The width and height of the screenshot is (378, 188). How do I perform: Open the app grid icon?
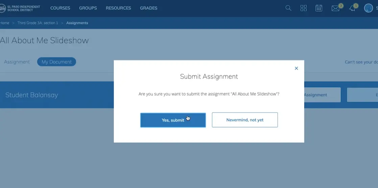click(x=304, y=8)
